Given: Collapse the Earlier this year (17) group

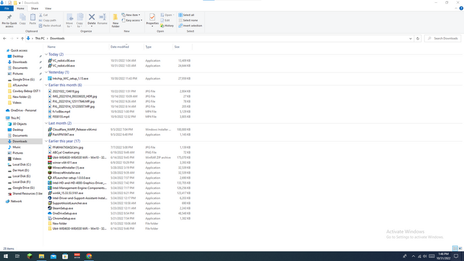Looking at the screenshot, I should pyautogui.click(x=46, y=141).
